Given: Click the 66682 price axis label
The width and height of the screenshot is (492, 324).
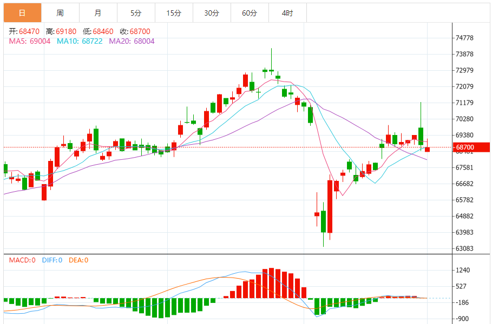Looking at the screenshot, I should click(464, 184).
